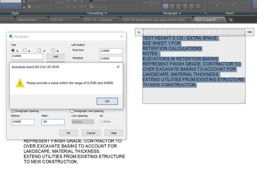
Task: Open the Line Spacing Multiple dropdown
Action: [x=83, y=122]
